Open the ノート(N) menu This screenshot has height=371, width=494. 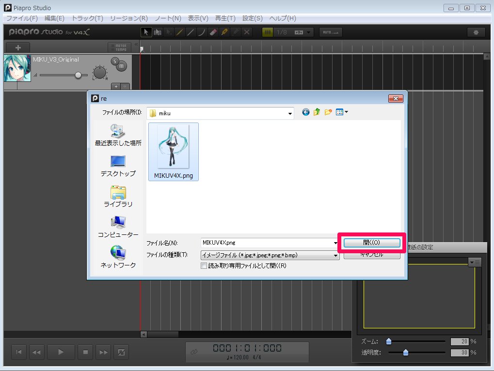(168, 18)
